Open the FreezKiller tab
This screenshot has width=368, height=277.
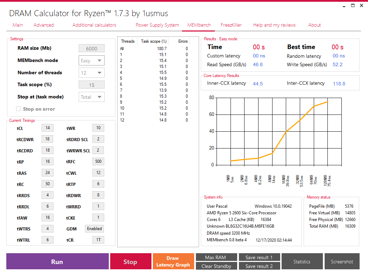pyautogui.click(x=231, y=25)
